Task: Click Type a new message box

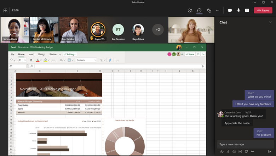Action: point(245,144)
